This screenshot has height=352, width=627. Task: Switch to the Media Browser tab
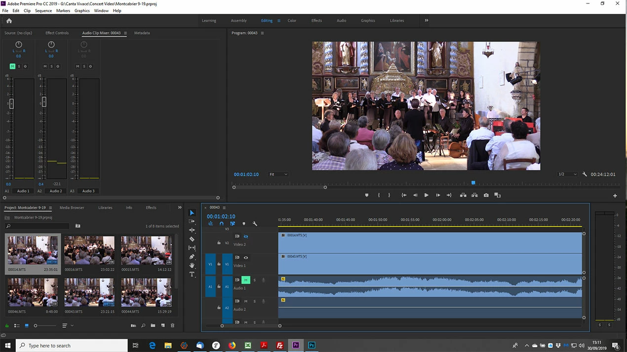click(x=72, y=208)
